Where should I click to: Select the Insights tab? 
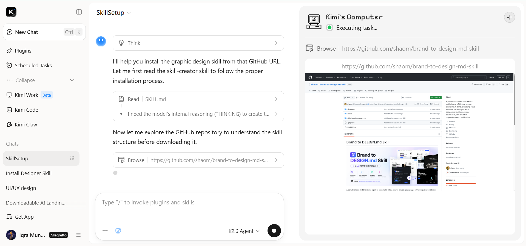pyautogui.click(x=389, y=91)
